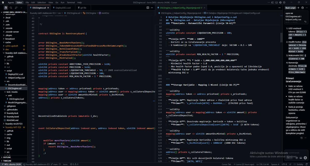310x166 pixels.
Task: Open the Source Control view icon
Action: tap(16, 8)
